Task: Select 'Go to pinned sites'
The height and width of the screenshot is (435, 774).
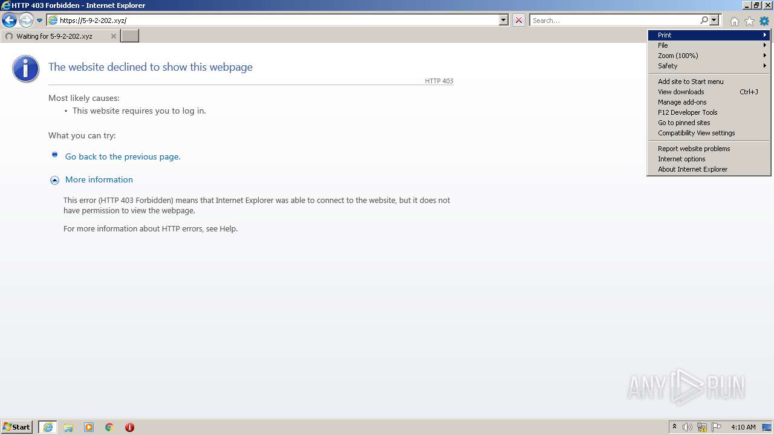Action: point(709,123)
